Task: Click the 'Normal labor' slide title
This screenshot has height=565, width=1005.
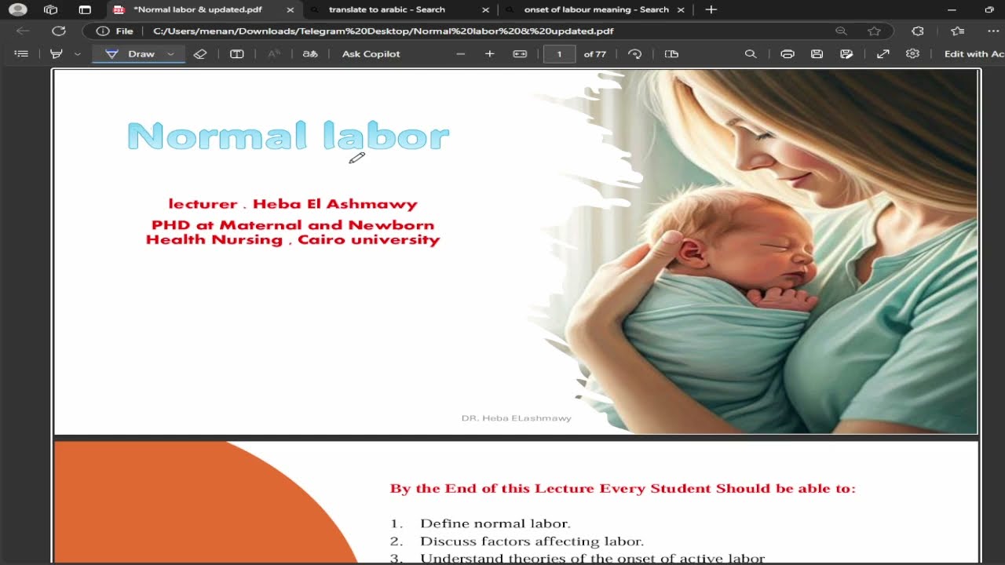Action: click(x=288, y=137)
